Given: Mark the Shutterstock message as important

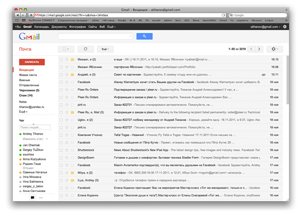Looking at the screenshot, I should click(x=72, y=150).
